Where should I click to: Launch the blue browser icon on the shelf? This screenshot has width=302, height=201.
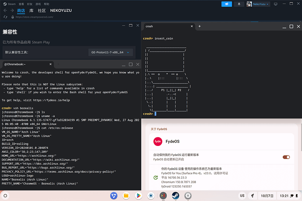(x=114, y=196)
